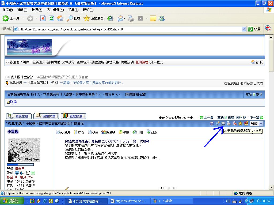The height and width of the screenshot is (205, 274).
Task: Click the 回覆文章 reply button
Action: coord(46,116)
